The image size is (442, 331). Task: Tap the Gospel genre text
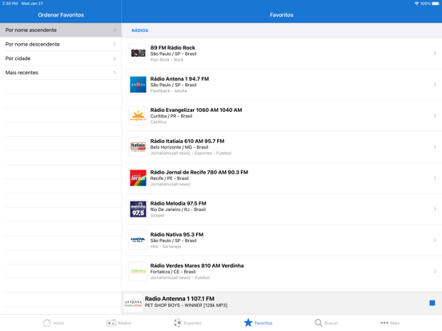(157, 215)
